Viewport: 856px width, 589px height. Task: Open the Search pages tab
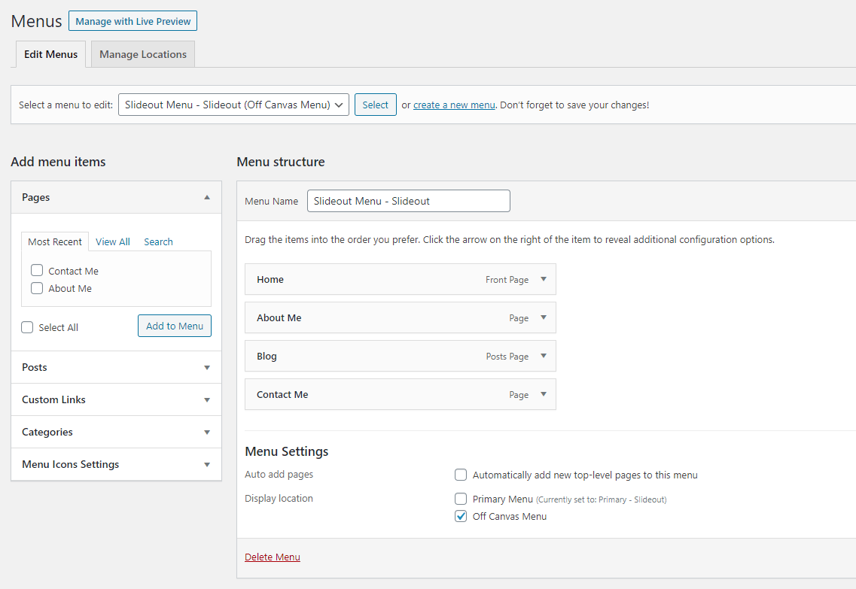click(158, 241)
